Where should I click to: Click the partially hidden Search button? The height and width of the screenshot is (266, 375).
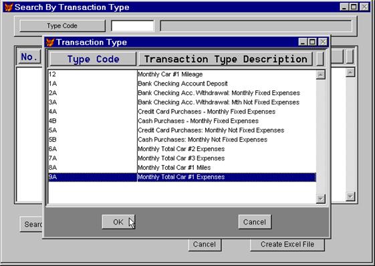coord(31,225)
